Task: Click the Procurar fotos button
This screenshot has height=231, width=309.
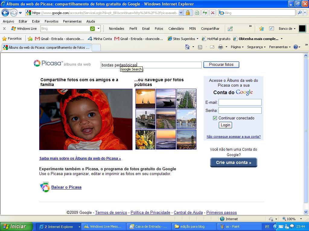Action: tap(221, 65)
